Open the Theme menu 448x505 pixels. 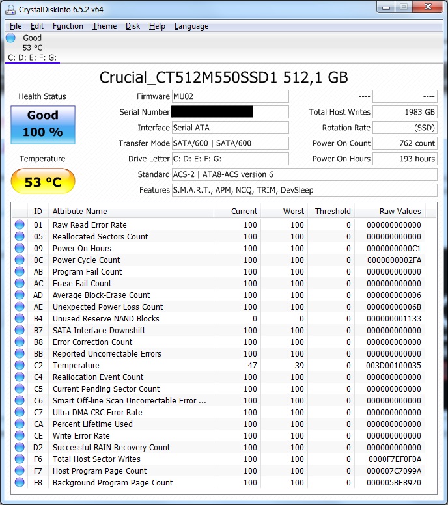tap(105, 26)
